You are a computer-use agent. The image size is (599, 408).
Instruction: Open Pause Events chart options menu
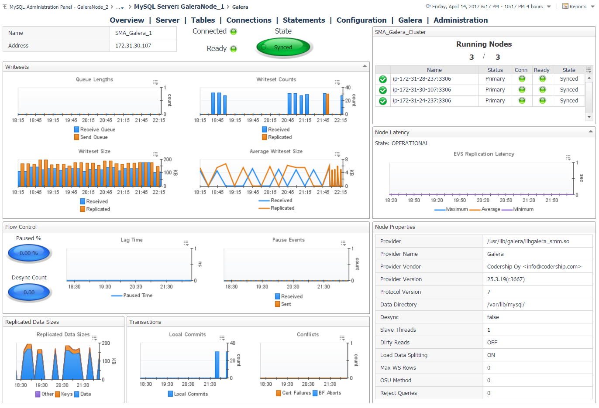(343, 243)
